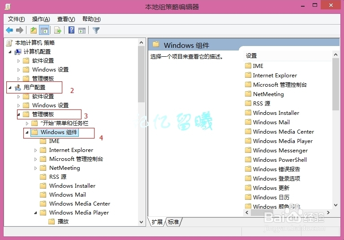344x240 pixels.
Task: Expand "开始"菜单和任务栏 tree node
Action: [27, 123]
